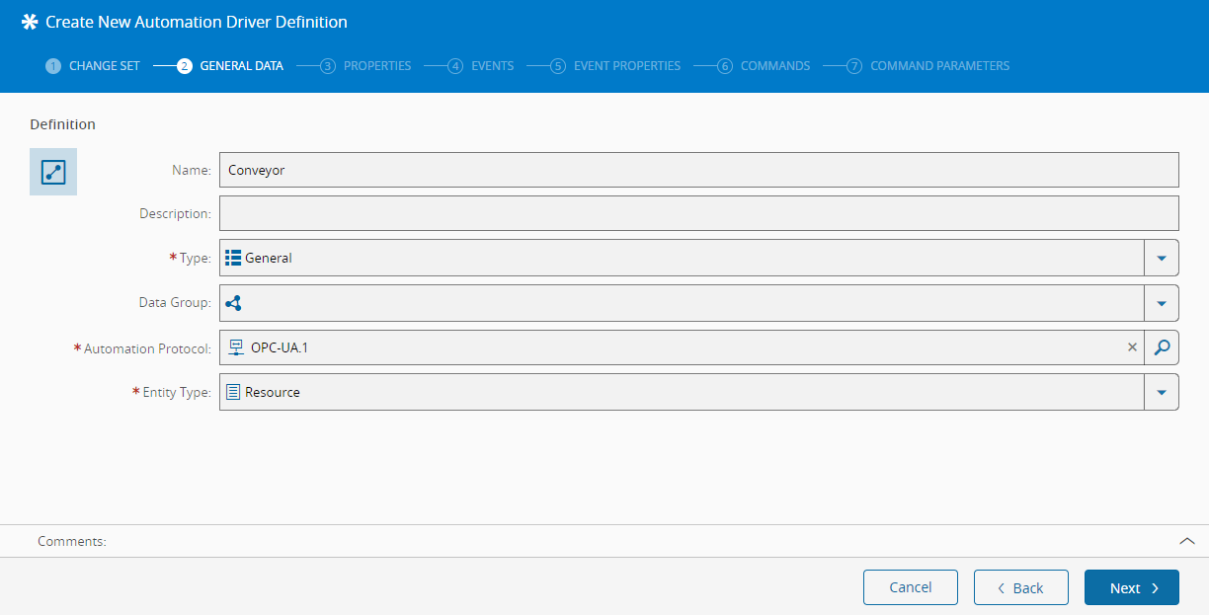Expand the Data Group dropdown
Viewport: 1209px width, 615px height.
(x=1162, y=303)
